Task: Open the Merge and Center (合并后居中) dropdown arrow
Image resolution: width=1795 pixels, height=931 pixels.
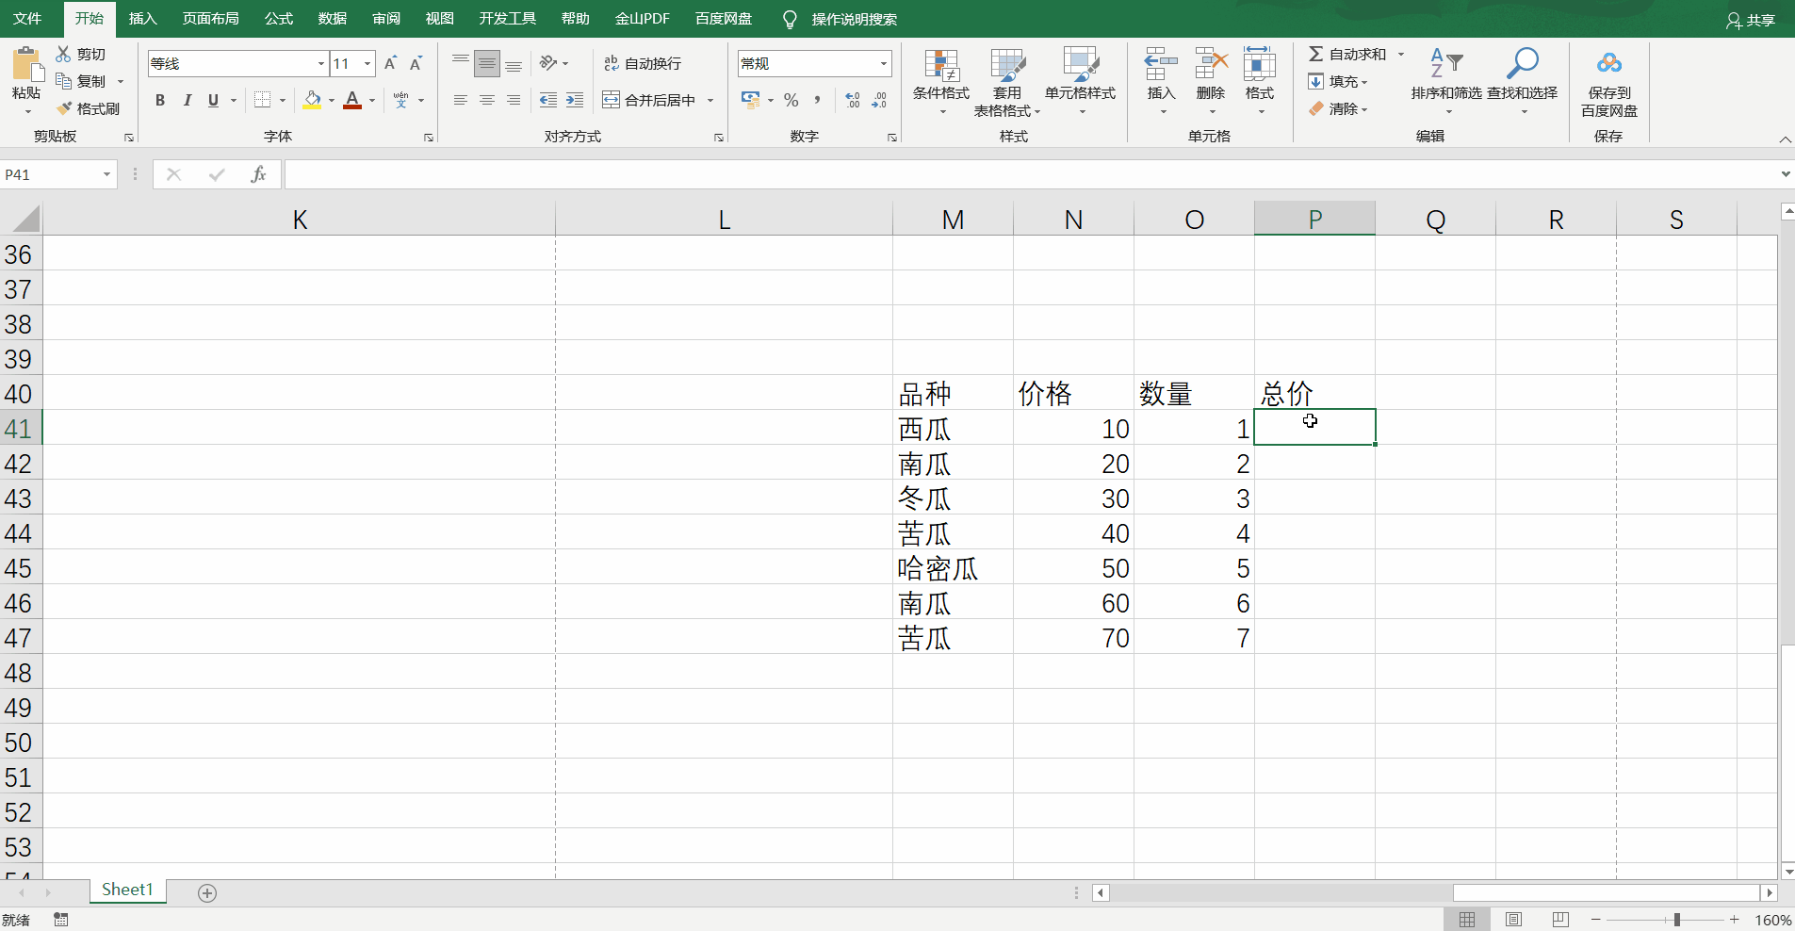Action: [x=710, y=100]
